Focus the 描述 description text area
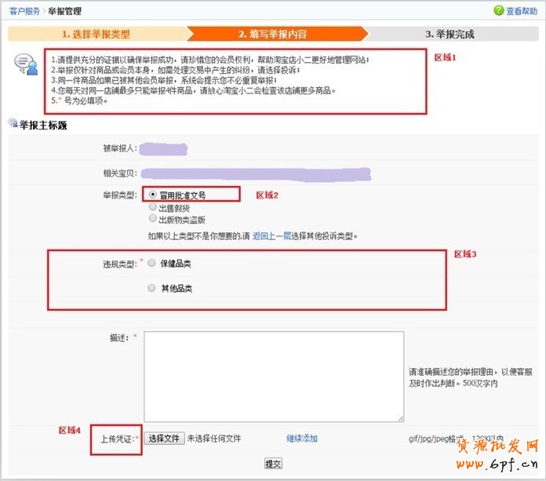The width and height of the screenshot is (546, 481). click(x=274, y=377)
